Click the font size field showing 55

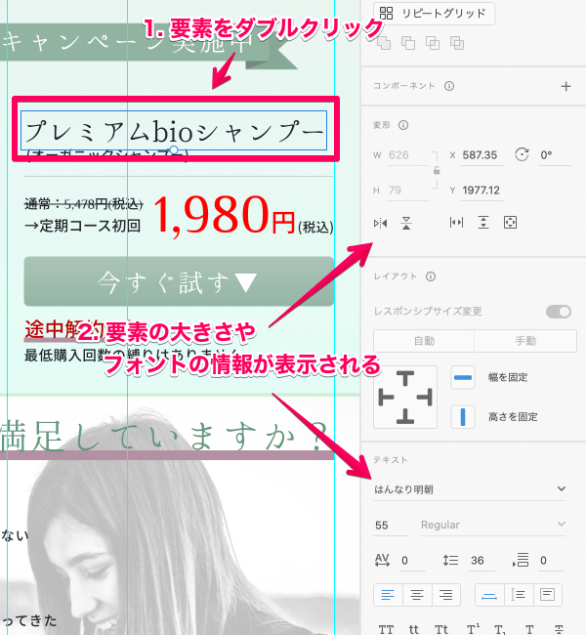390,526
